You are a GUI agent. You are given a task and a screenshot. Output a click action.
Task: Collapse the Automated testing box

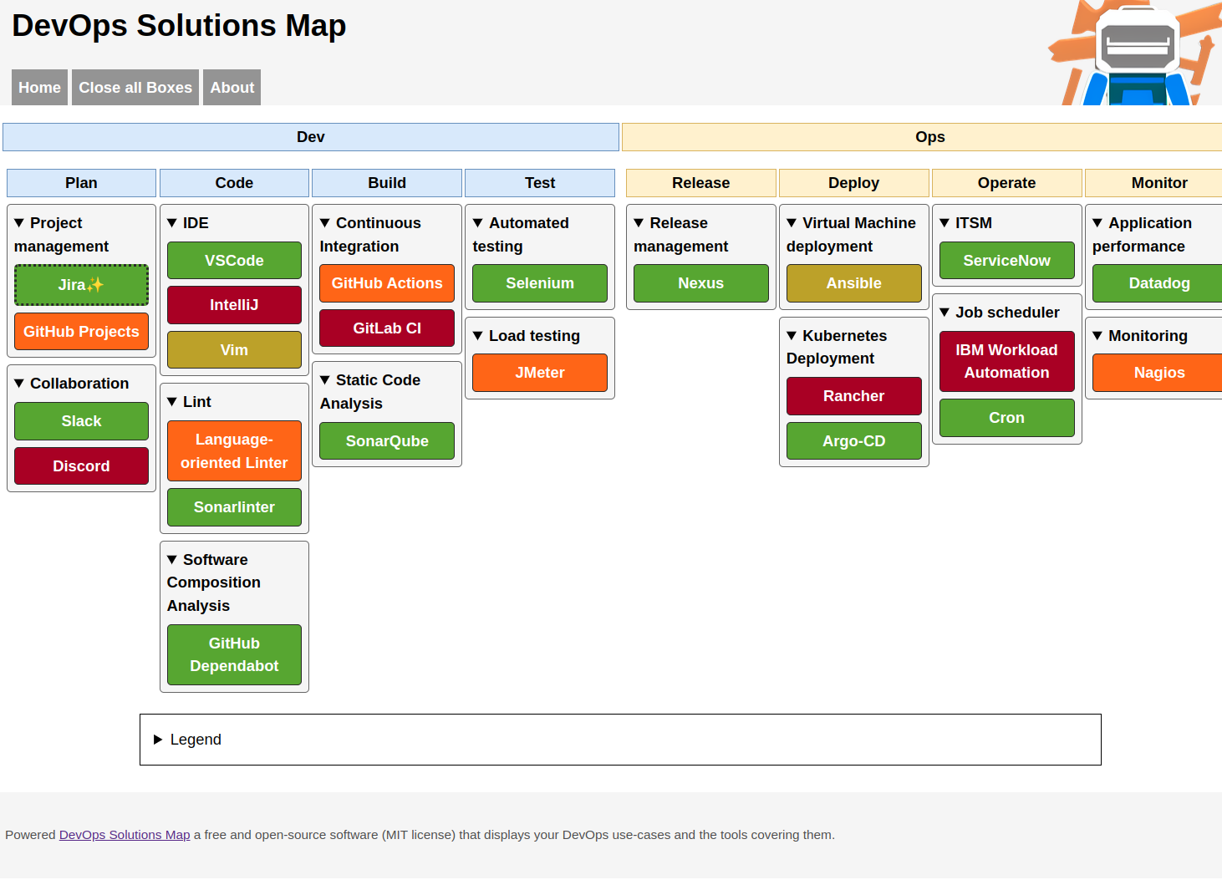(x=540, y=235)
